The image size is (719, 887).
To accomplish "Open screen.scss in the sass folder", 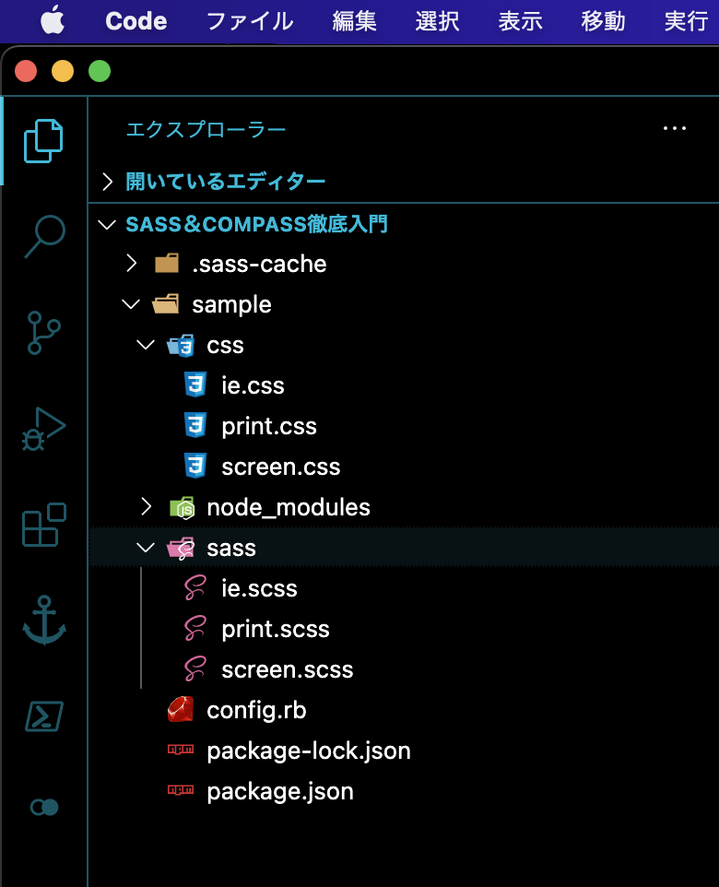I will (x=287, y=669).
